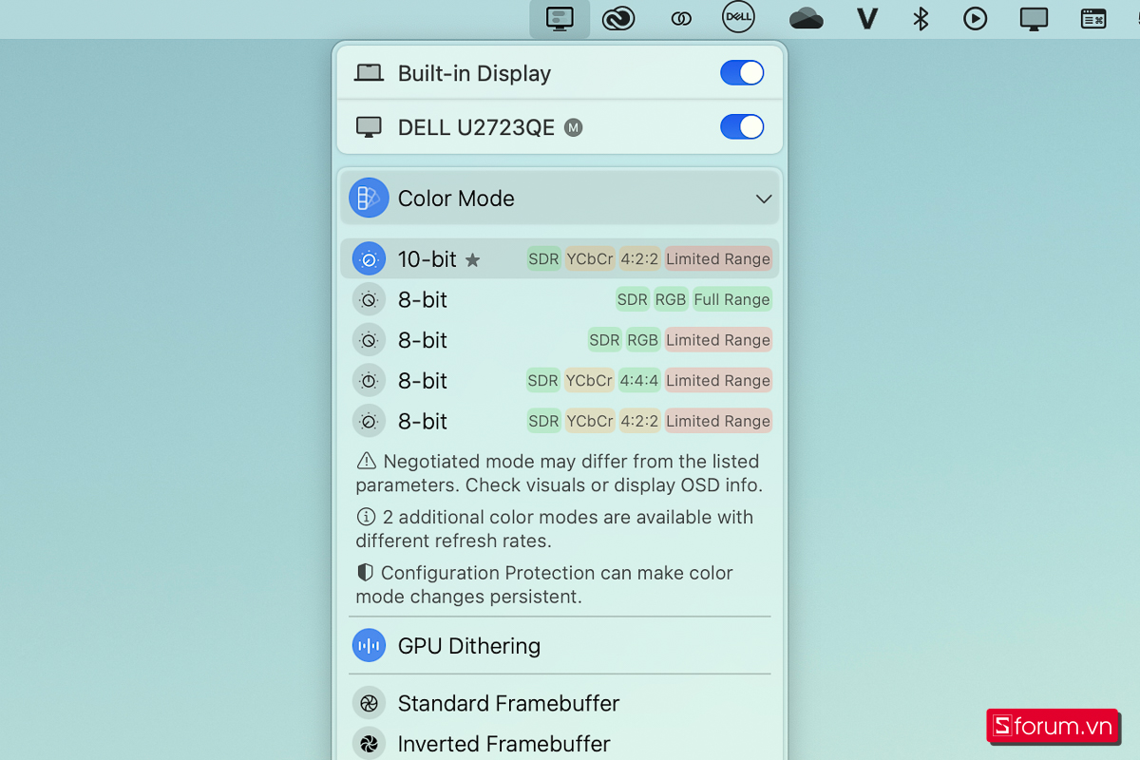The width and height of the screenshot is (1140, 760).
Task: Open the Creative Cloud menu bar icon
Action: (x=618, y=18)
